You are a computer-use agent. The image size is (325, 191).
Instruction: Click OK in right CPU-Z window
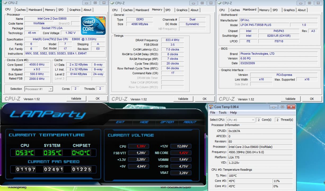point(312,99)
